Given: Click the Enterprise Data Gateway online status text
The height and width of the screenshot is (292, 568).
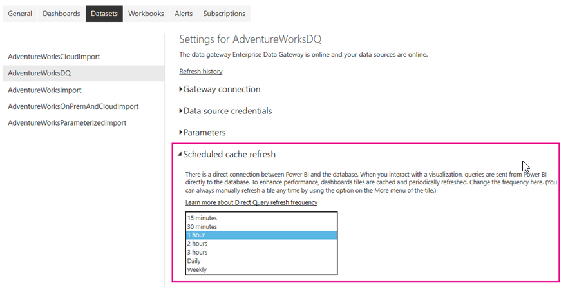Looking at the screenshot, I should coord(303,55).
